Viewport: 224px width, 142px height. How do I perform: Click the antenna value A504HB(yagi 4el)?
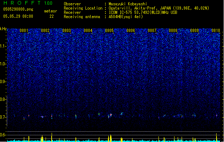click(x=126, y=17)
